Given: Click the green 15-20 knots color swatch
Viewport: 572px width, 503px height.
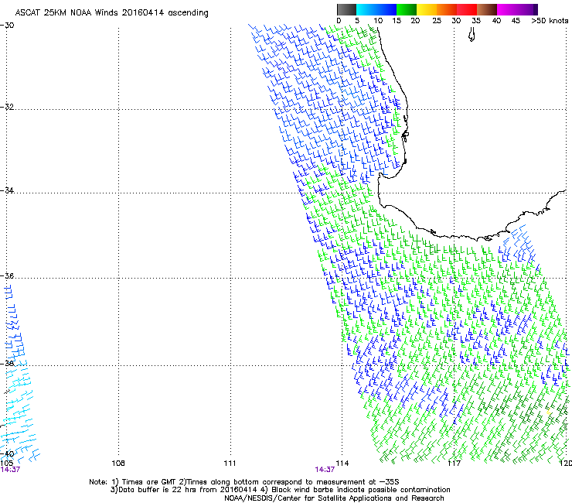Looking at the screenshot, I should pyautogui.click(x=407, y=9).
